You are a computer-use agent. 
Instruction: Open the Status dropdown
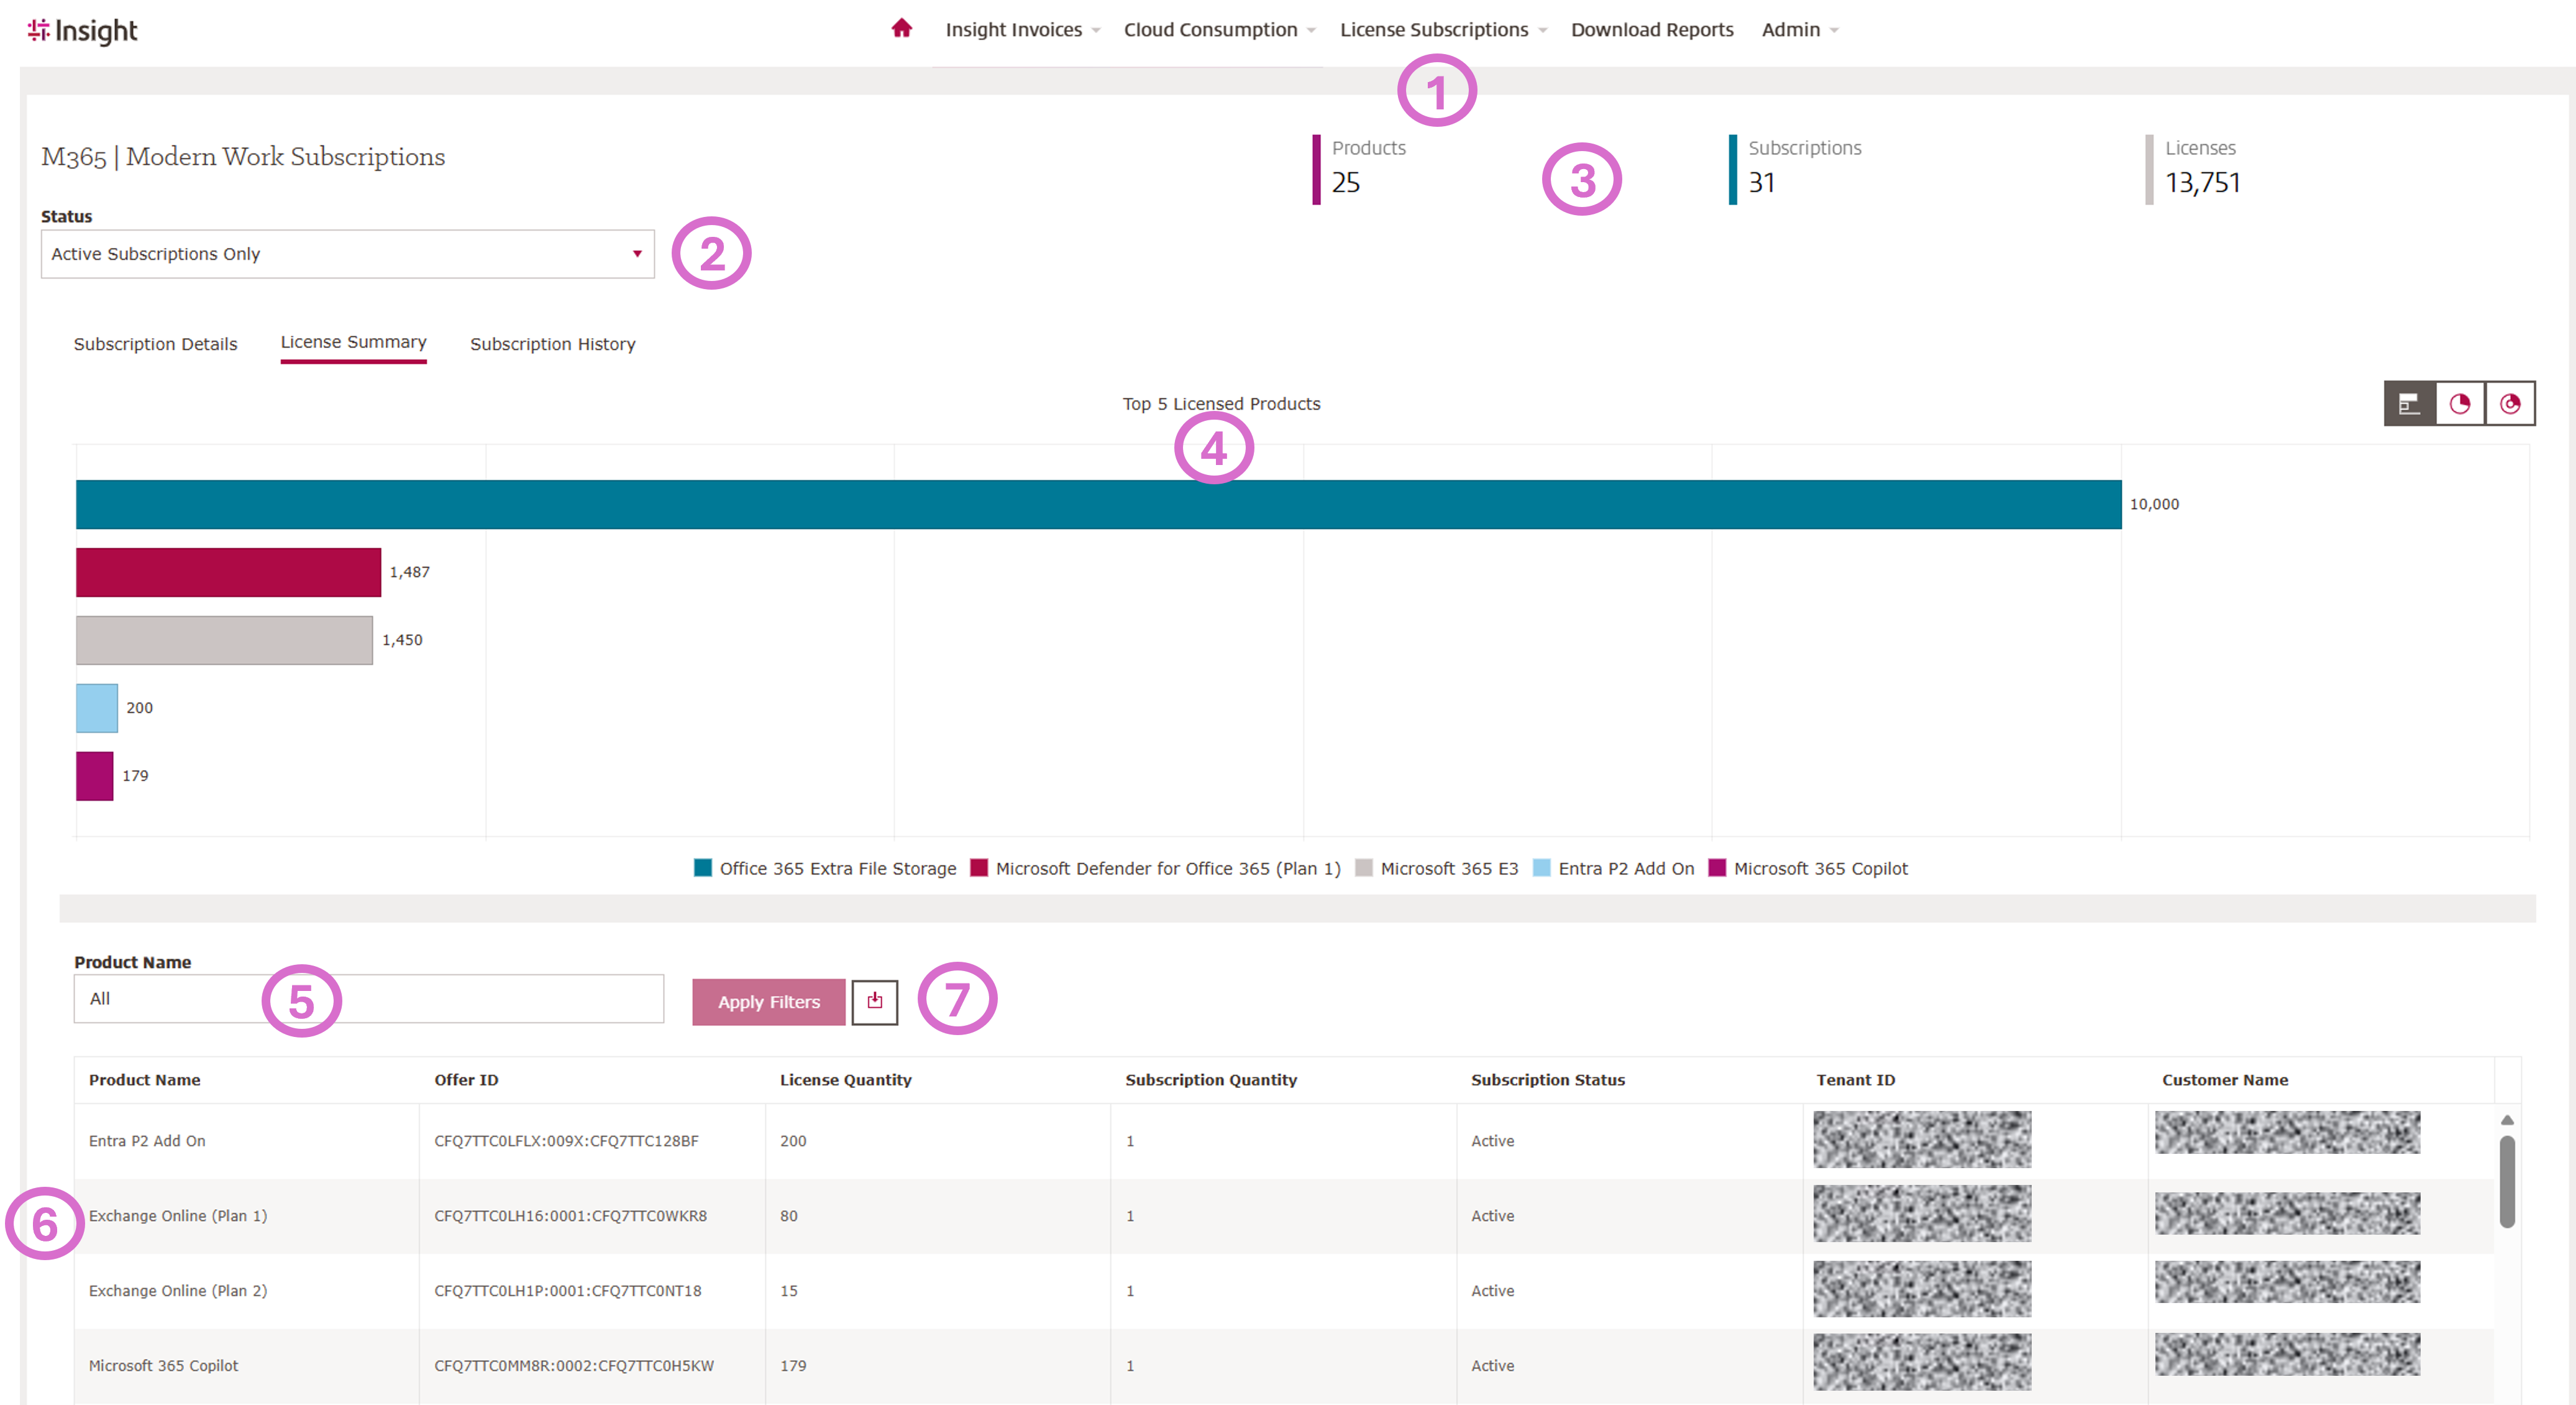tap(348, 254)
